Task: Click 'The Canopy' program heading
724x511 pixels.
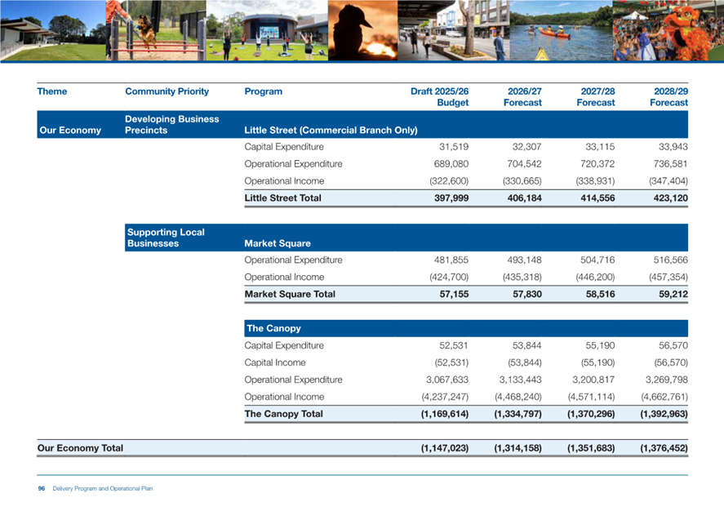Action: (273, 328)
